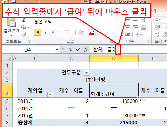Open the accounting format dropdown arrow

pos(162,27)
